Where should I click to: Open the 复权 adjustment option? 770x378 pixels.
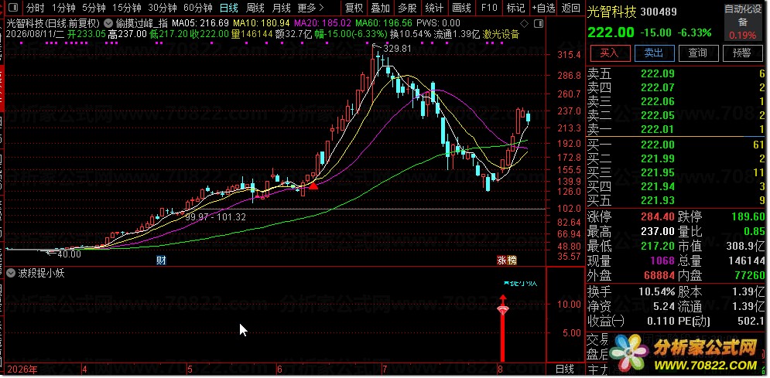354,8
